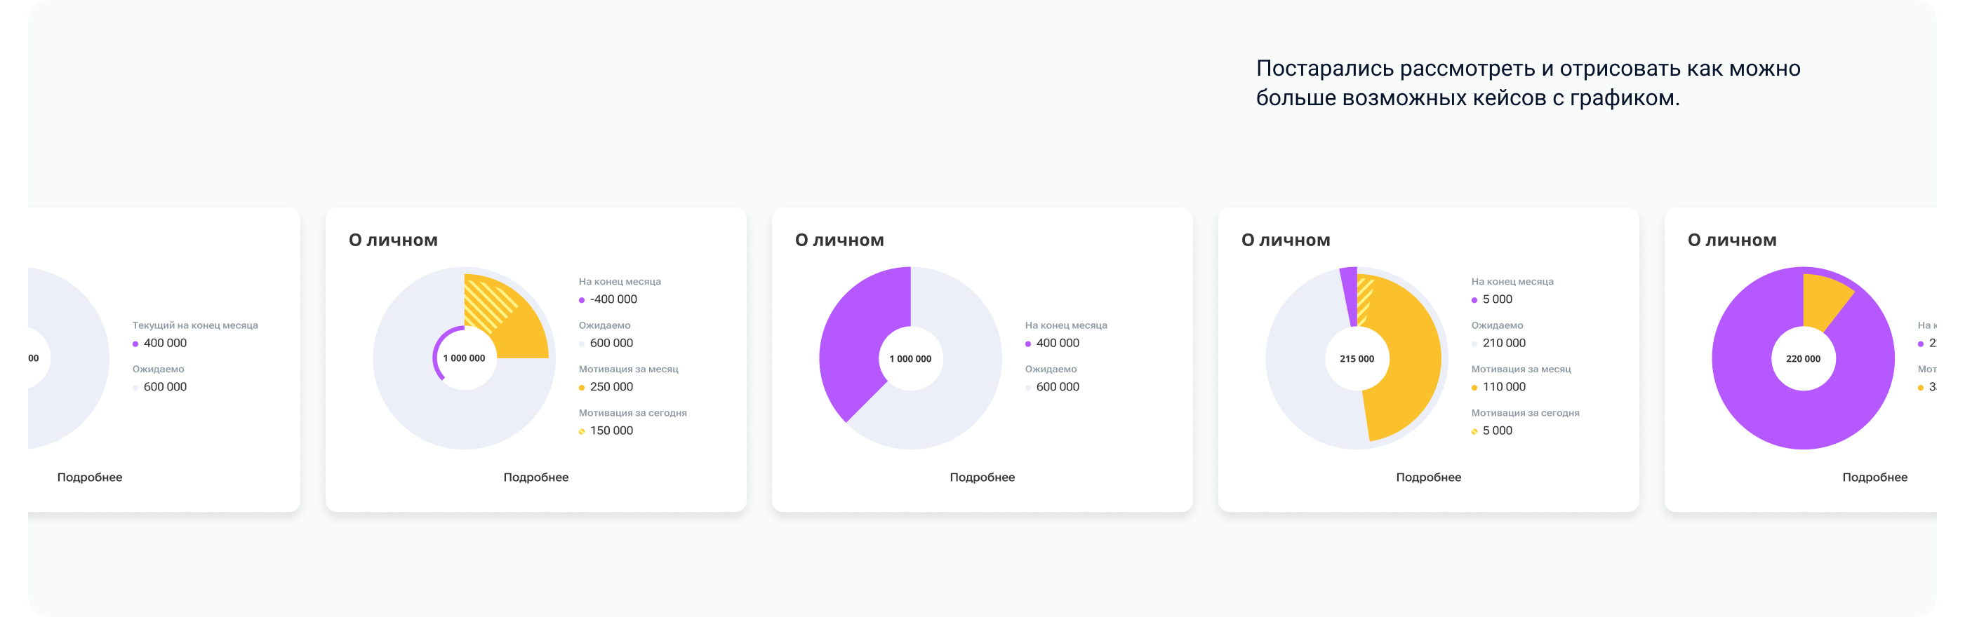Click center value 215 000

coord(1357,359)
